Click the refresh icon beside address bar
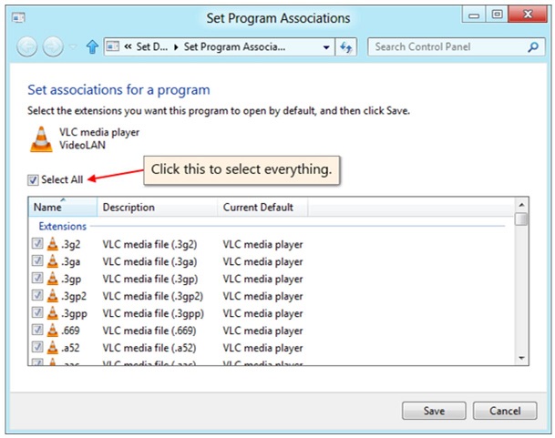555x438 pixels. (345, 46)
